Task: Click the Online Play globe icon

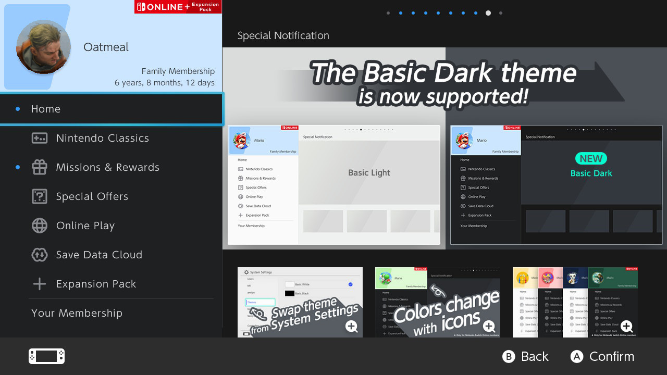Action: (40, 226)
